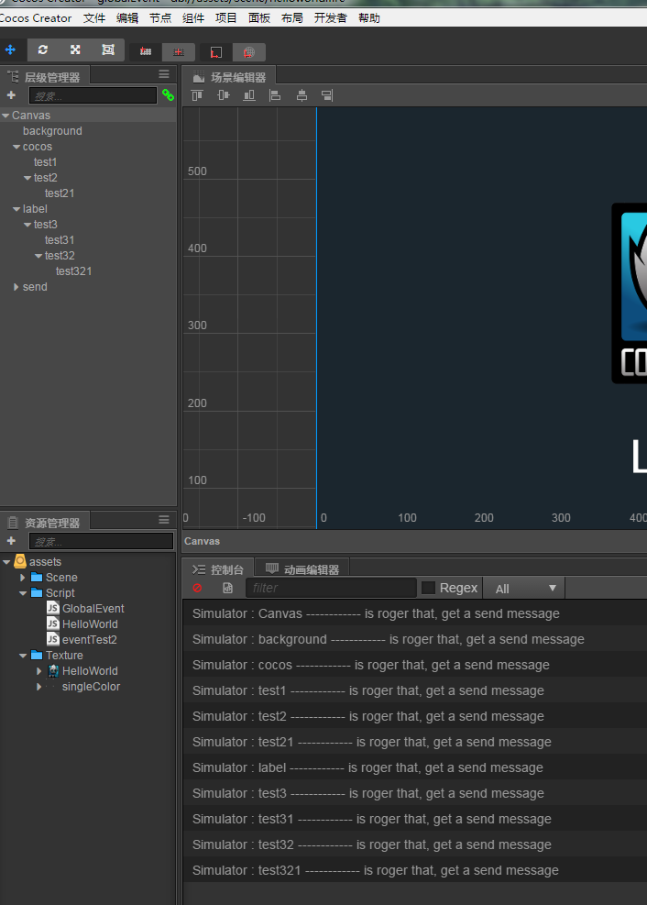The height and width of the screenshot is (905, 647).
Task: Select the Scale transform tool
Action: (75, 50)
